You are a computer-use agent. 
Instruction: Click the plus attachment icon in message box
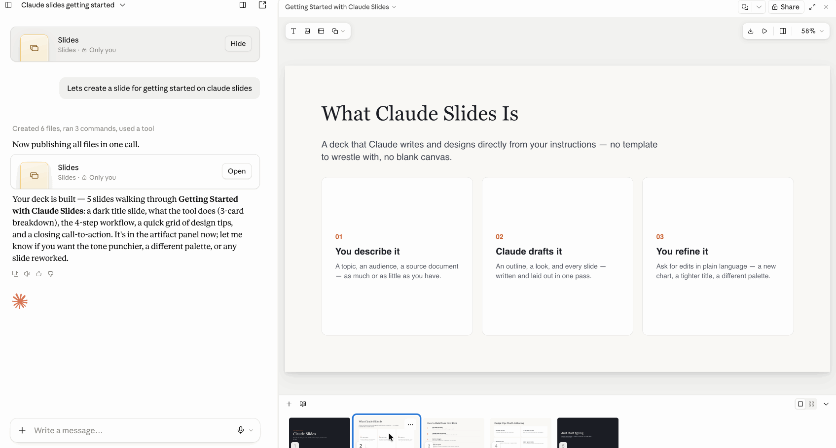pos(22,430)
